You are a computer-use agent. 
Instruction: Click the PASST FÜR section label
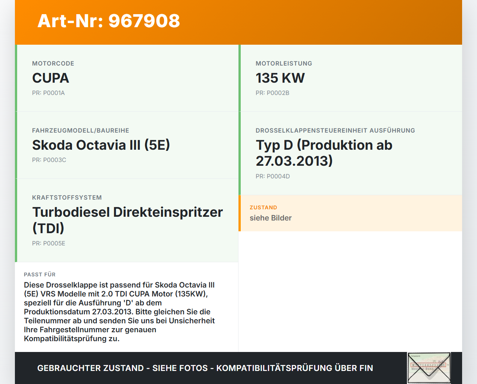point(40,274)
